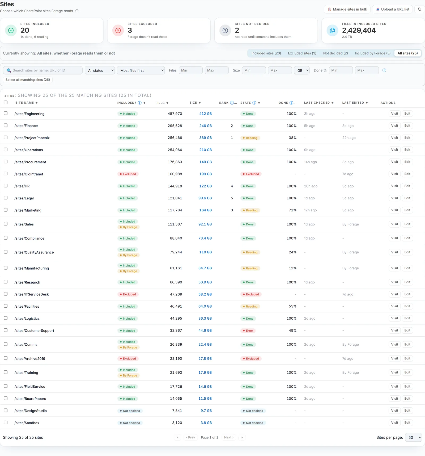Click info icon next to Included? column header
The width and height of the screenshot is (425, 456).
pyautogui.click(x=139, y=103)
